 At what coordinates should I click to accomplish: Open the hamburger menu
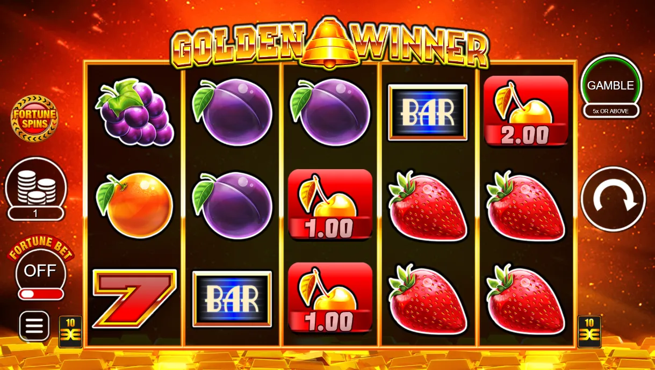[34, 326]
